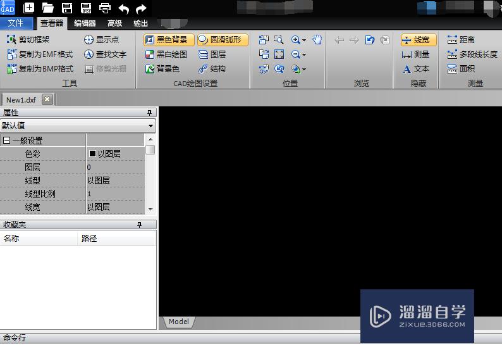Click the 3D orbit globe icon
The height and width of the screenshot is (352, 502).
(295, 68)
